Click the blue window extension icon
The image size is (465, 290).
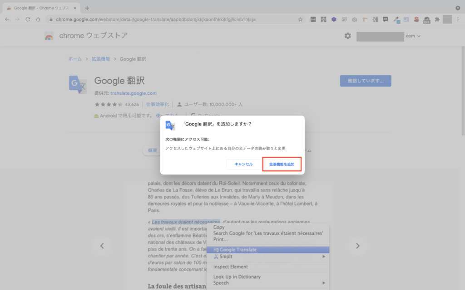click(x=406, y=19)
